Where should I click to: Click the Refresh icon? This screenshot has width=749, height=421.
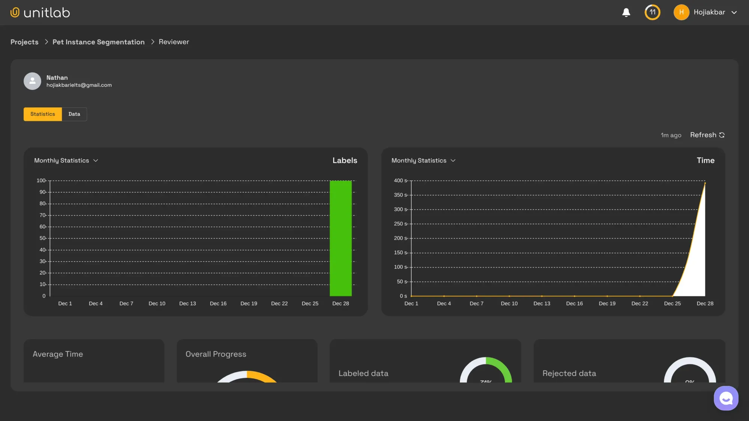tap(722, 135)
